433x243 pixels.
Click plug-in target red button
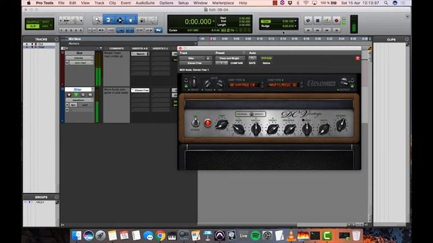click(x=358, y=58)
